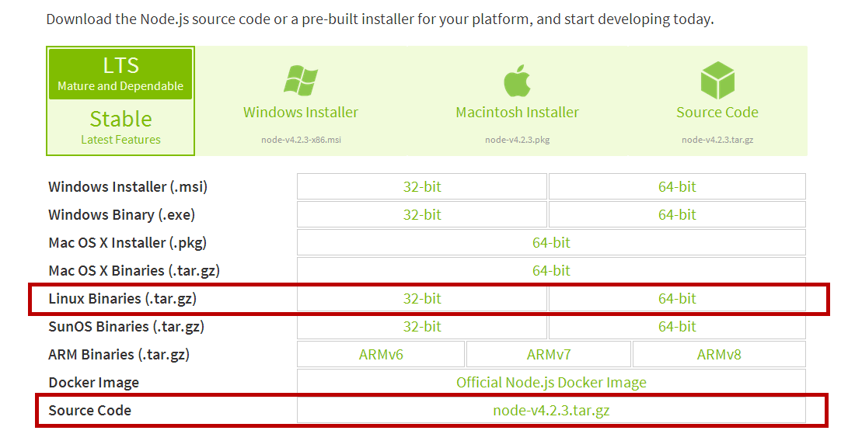848x434 pixels.
Task: Click the node-v4.2.3.pkg filename text
Action: click(517, 140)
